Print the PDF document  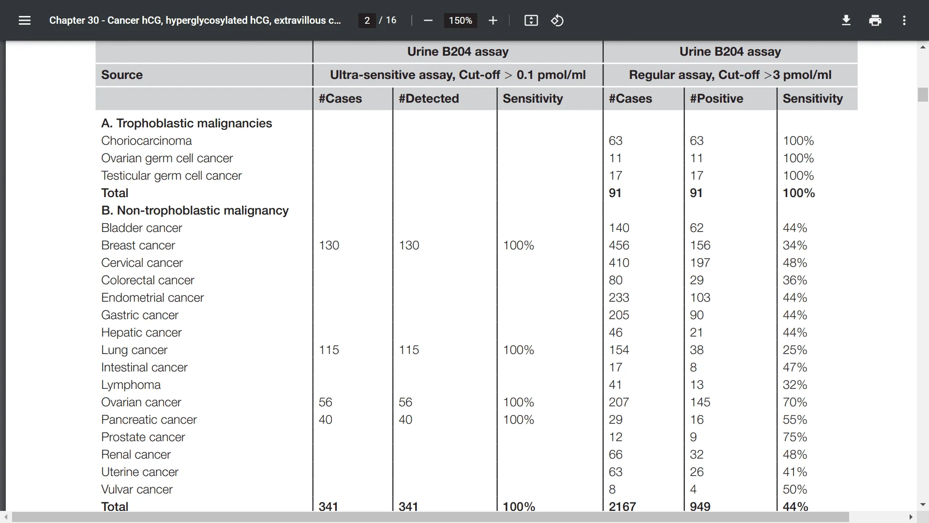tap(875, 20)
